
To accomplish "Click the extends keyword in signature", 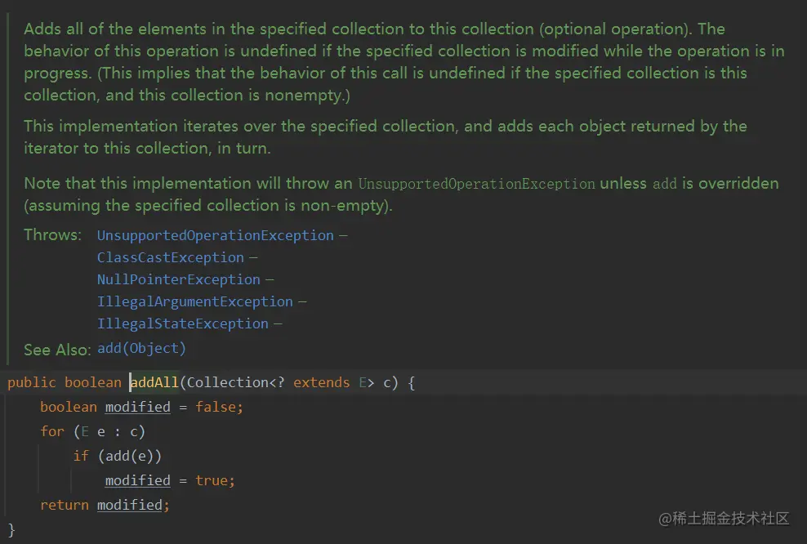I will click(x=321, y=382).
